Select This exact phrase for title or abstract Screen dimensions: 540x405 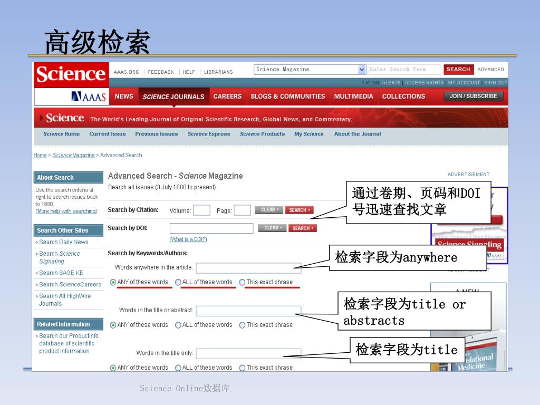(x=242, y=325)
